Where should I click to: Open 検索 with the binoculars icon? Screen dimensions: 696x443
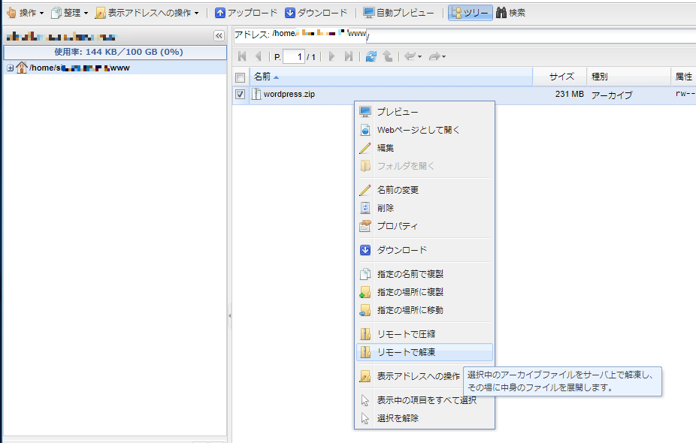point(510,13)
